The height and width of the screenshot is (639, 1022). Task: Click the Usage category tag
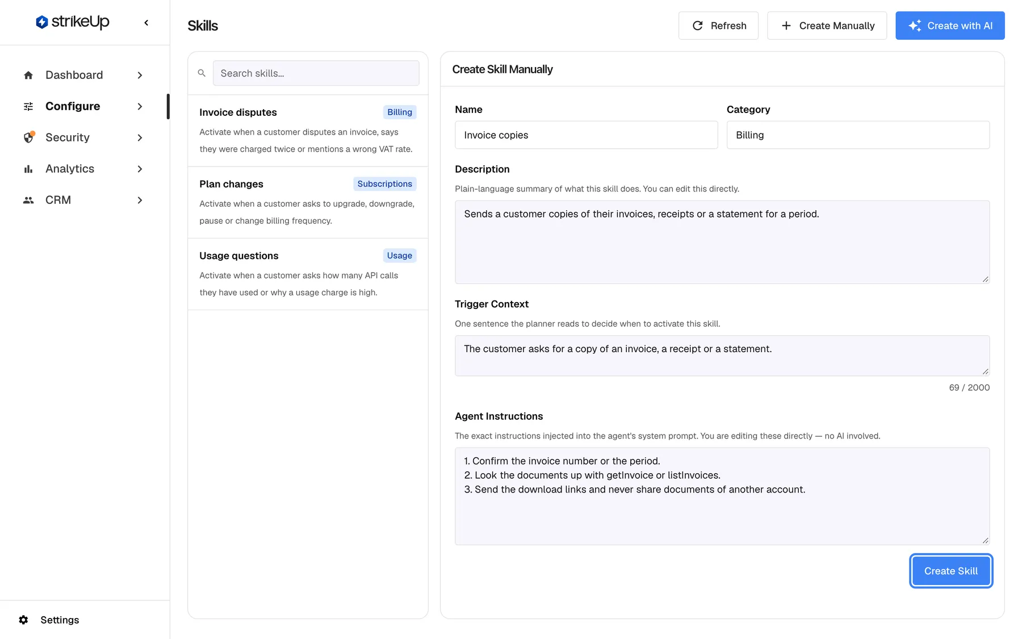(x=400, y=256)
